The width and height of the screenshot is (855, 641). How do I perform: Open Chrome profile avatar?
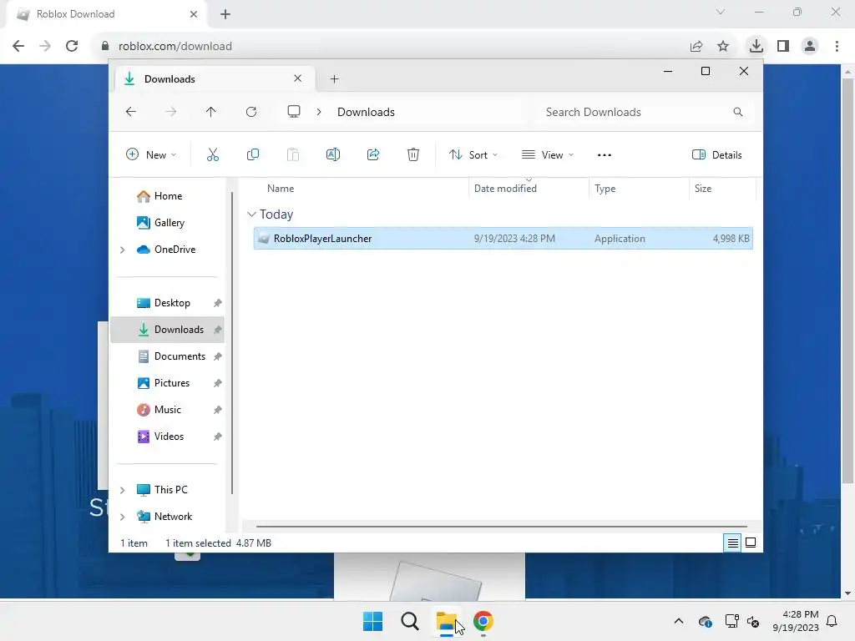810,47
